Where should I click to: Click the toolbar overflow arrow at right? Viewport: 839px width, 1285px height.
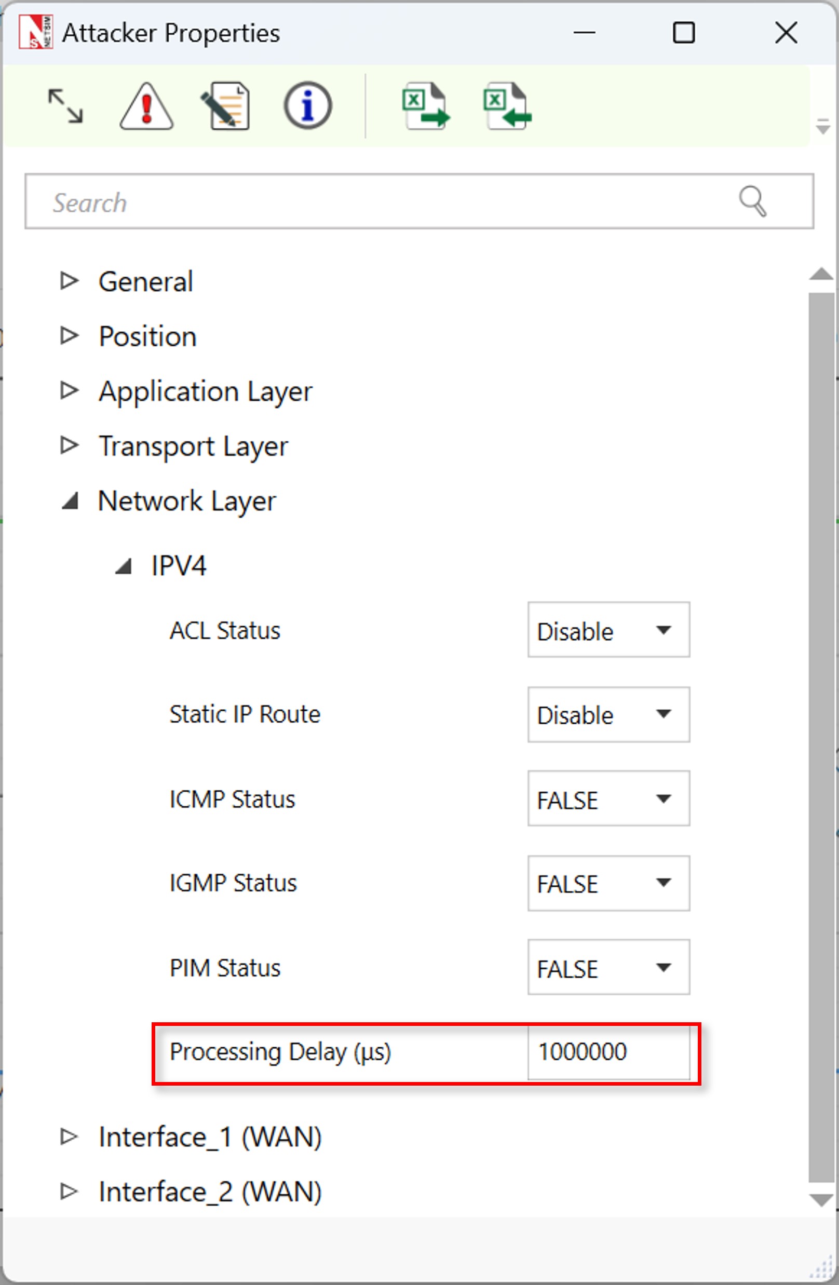pos(823,127)
